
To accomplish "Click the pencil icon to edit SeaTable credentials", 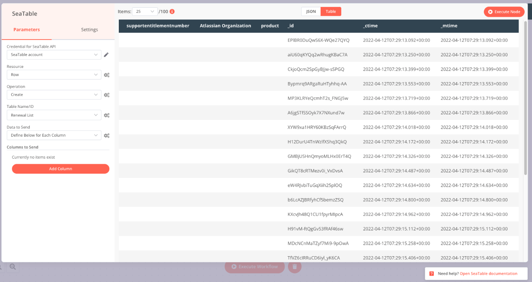I will coord(105,54).
